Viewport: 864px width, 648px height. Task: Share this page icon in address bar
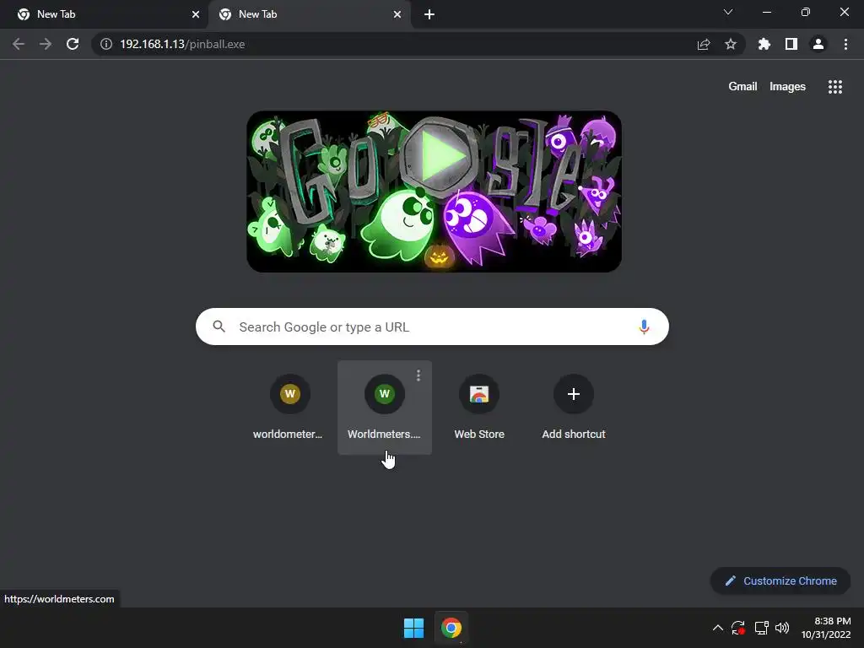[704, 44]
